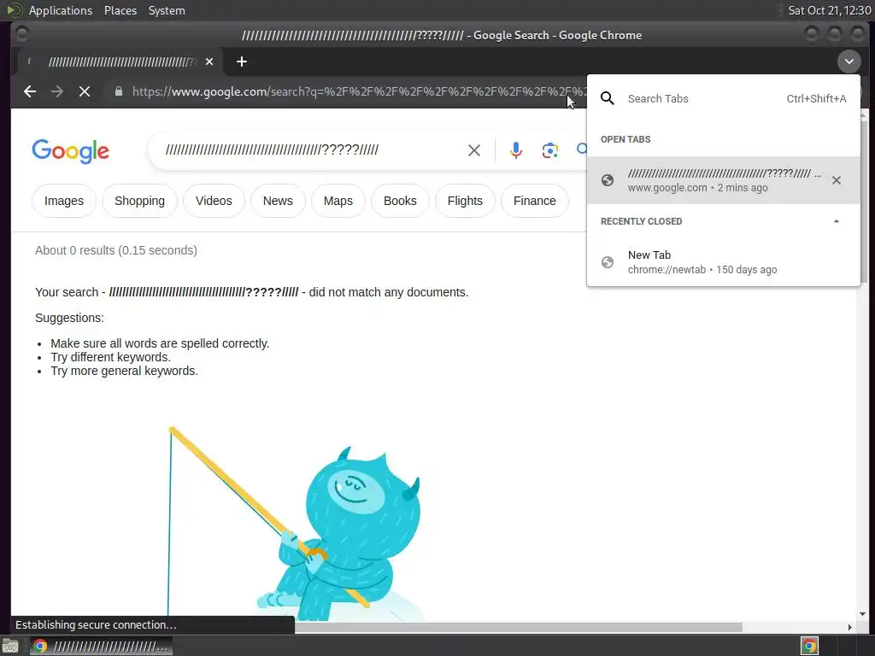Filter results by Finance
Viewport: 875px width, 656px height.
pyautogui.click(x=535, y=201)
